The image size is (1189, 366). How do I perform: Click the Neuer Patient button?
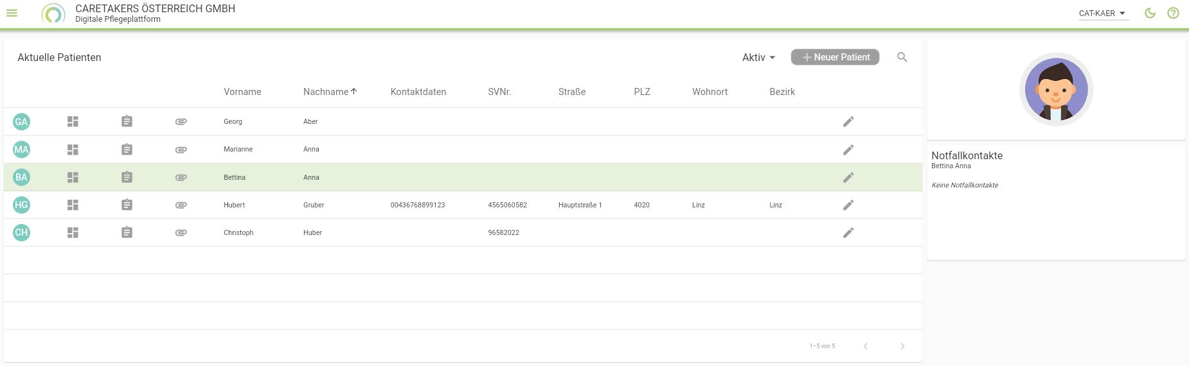pyautogui.click(x=835, y=57)
